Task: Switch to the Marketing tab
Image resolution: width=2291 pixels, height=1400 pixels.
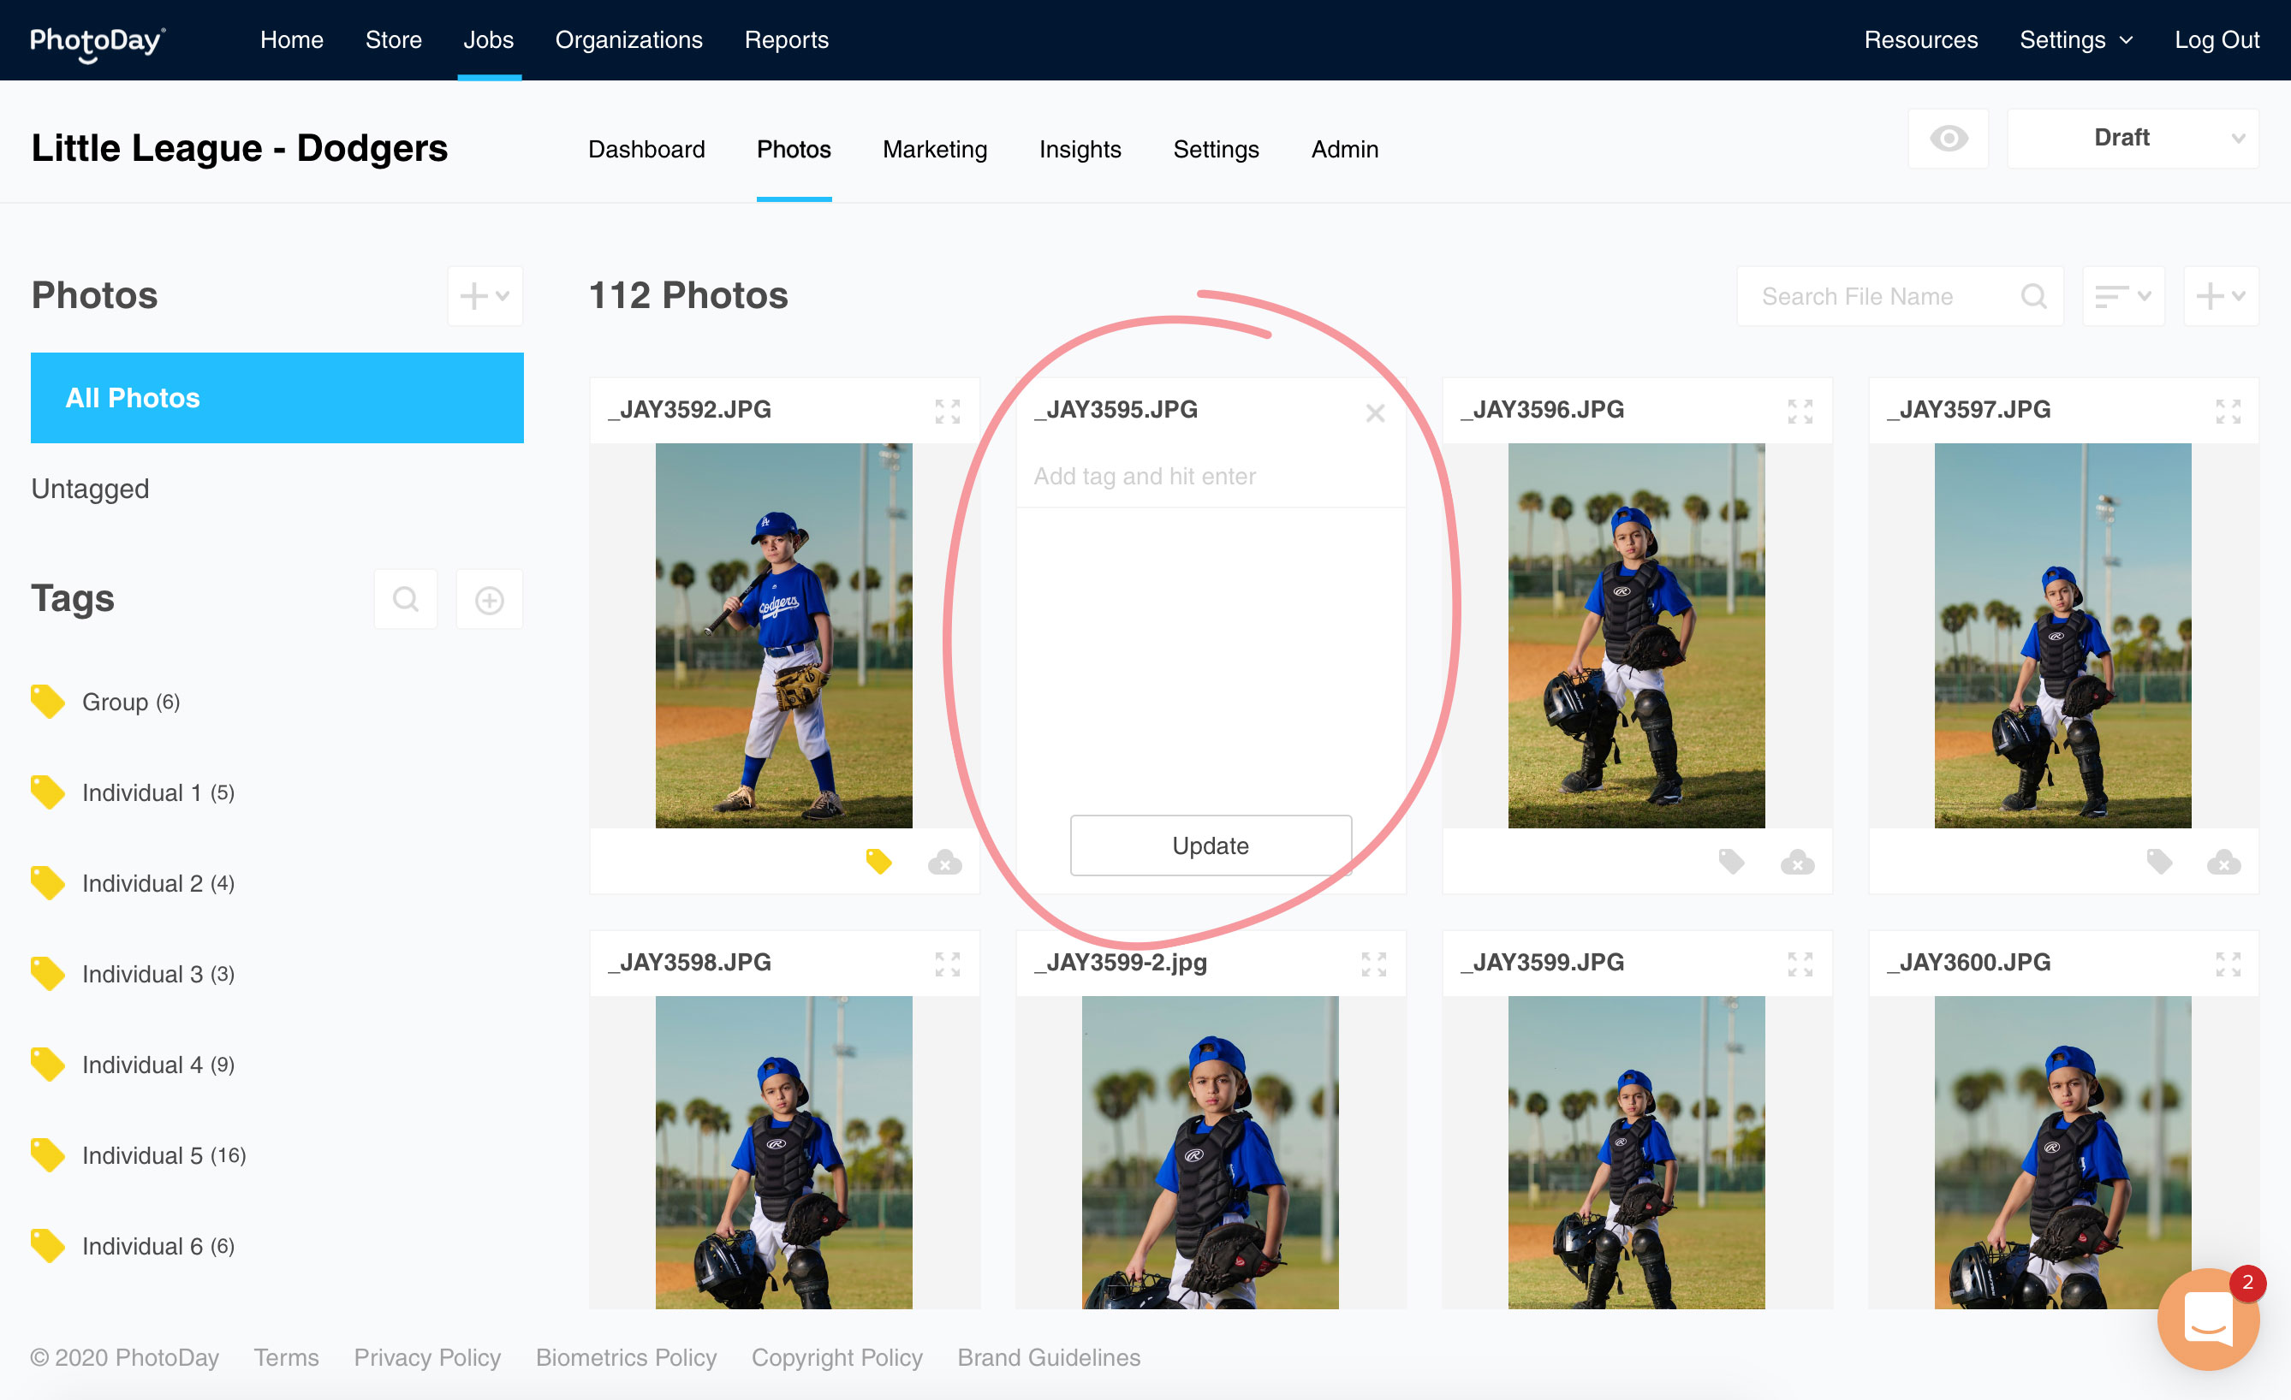Action: pyautogui.click(x=934, y=150)
